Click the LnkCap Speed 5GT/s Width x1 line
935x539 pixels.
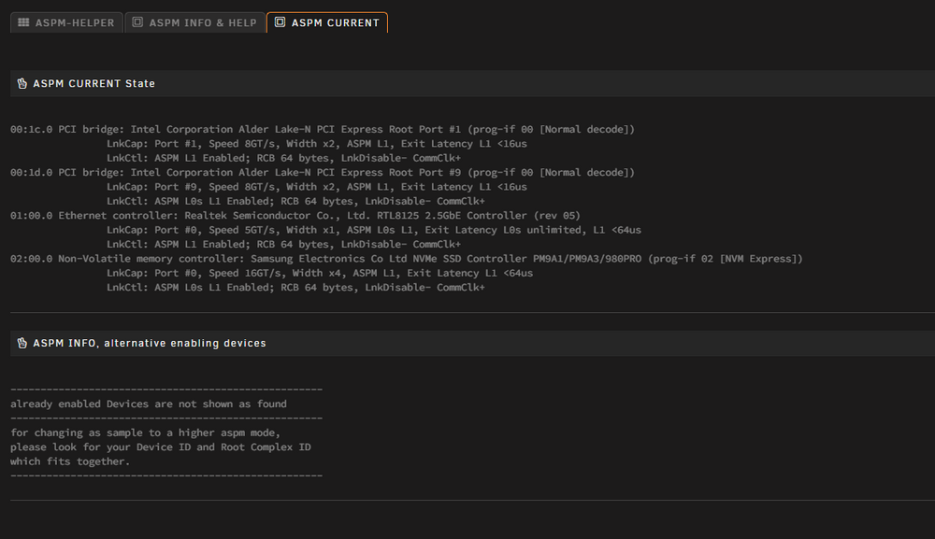[x=374, y=230]
